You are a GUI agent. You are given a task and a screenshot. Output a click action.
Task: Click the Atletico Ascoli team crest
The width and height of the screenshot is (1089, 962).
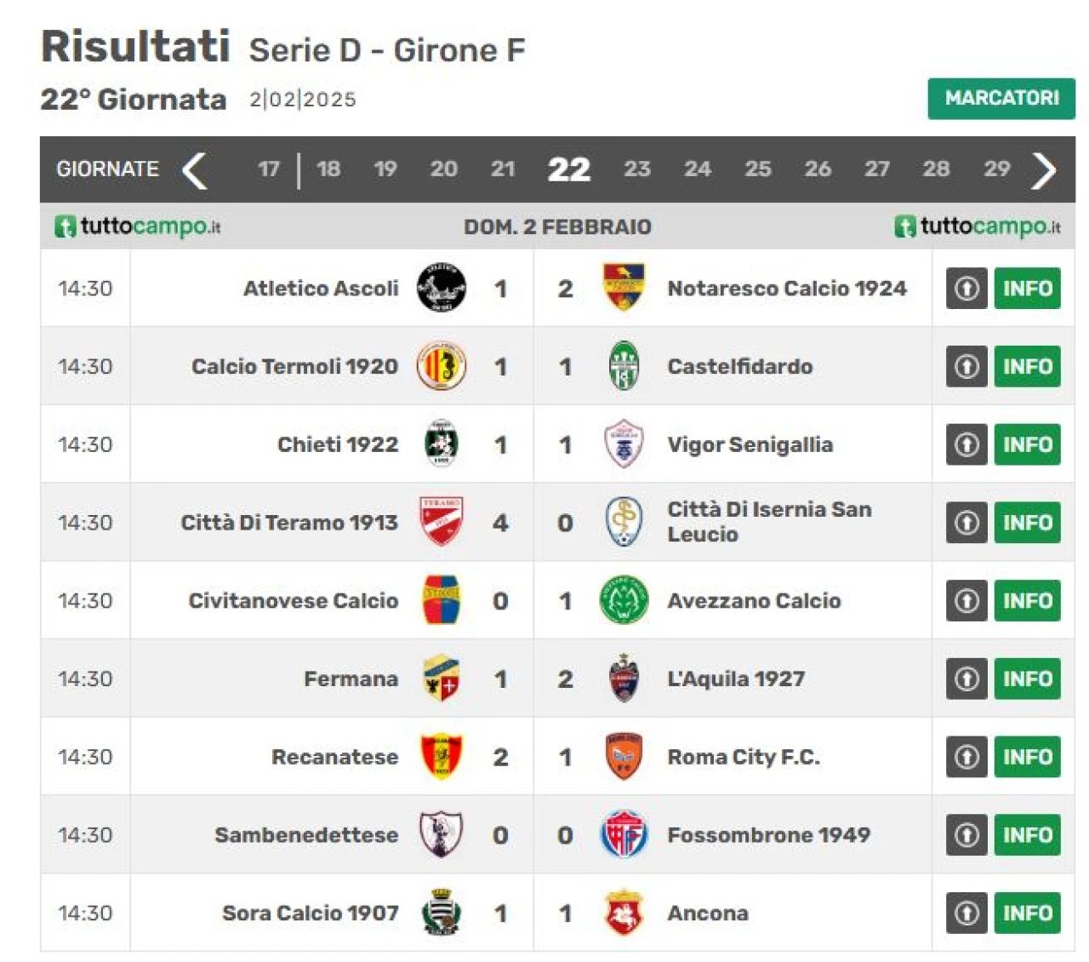(x=442, y=288)
